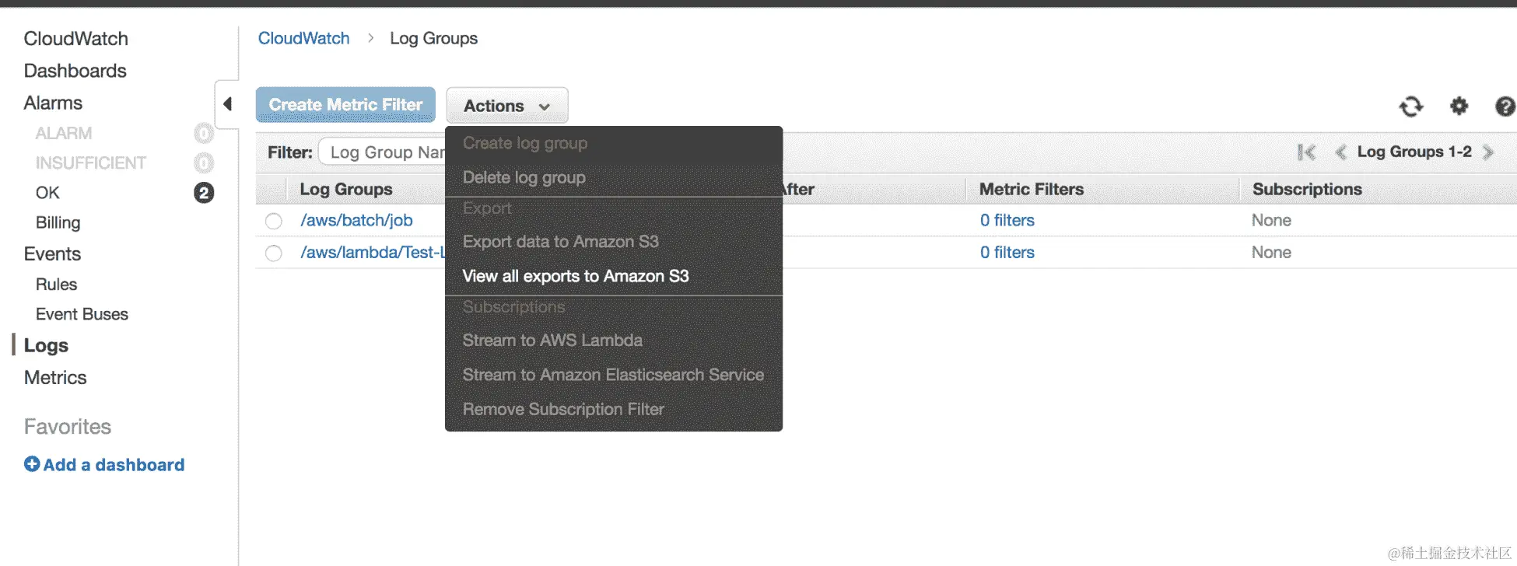Screen dimensions: 1517x566
Task: Click the Metric Filters column header
Action: pos(1032,189)
